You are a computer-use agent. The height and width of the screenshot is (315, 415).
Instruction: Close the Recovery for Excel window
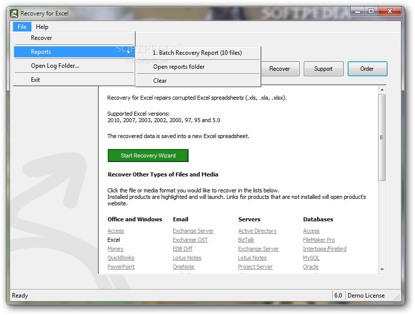coord(390,11)
